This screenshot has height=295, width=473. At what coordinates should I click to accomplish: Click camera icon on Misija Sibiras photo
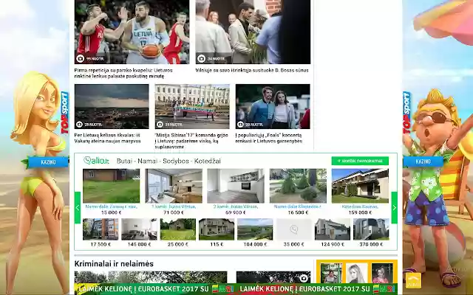click(x=160, y=124)
